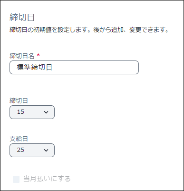Image resolution: width=184 pixels, height=191 pixels.
Task: Click the red required asterisk mark
Action: pyautogui.click(x=38, y=55)
